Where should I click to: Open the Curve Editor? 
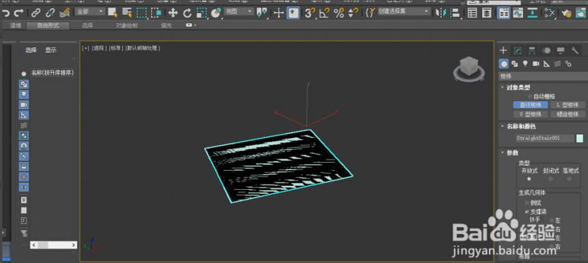tap(518, 13)
